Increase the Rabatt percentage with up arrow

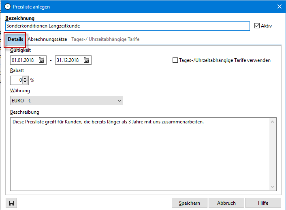(25, 78)
